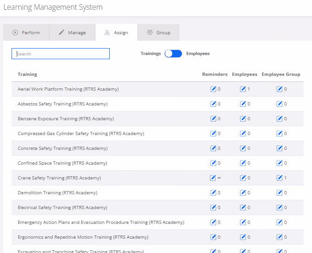Click the Trainings label beside the switch
The width and height of the screenshot is (312, 253).
150,54
